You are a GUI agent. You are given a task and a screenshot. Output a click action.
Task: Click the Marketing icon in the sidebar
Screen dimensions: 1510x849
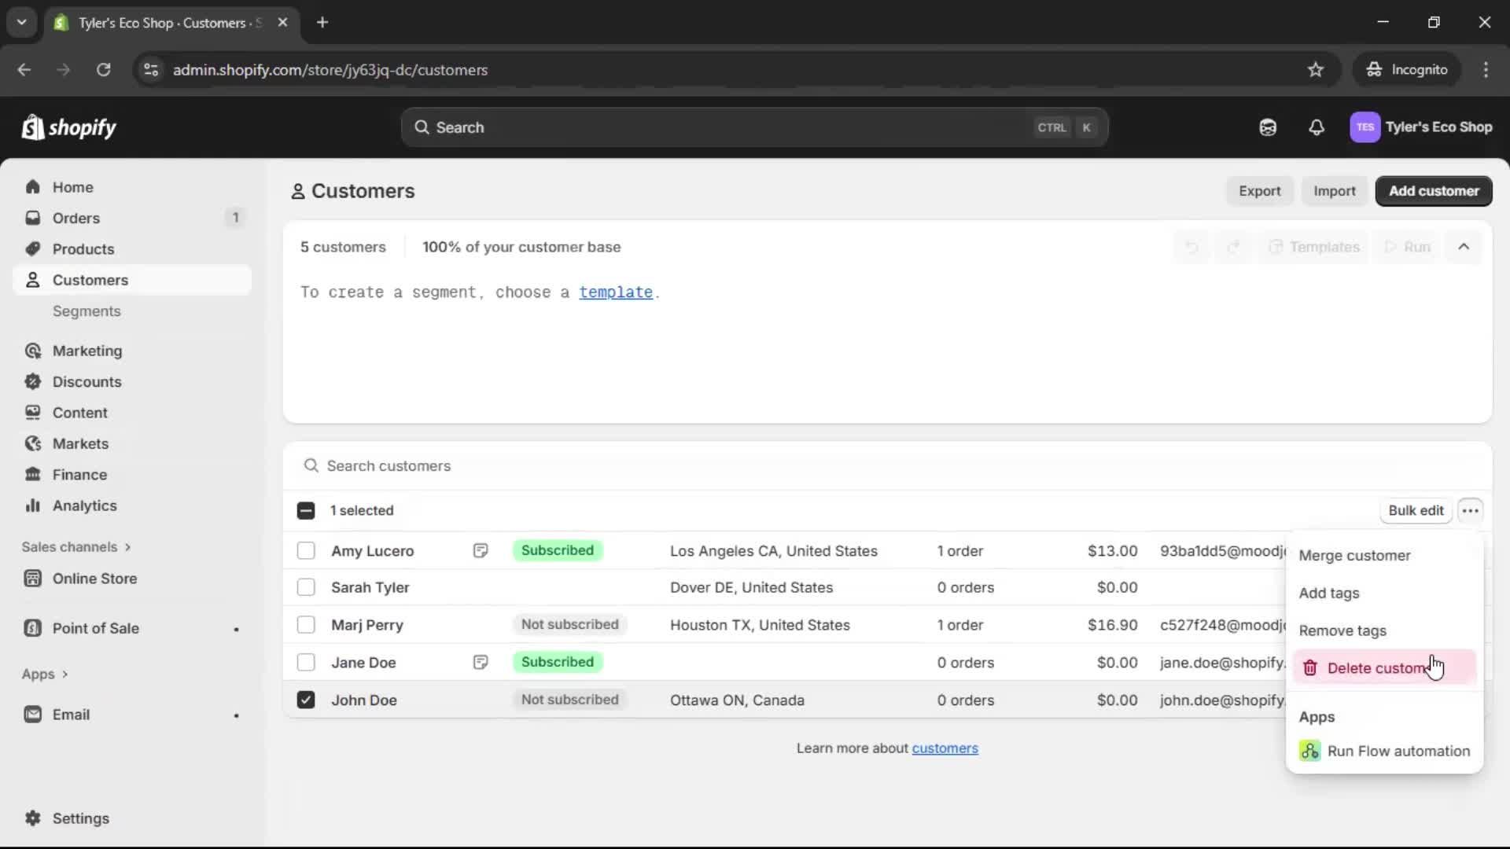(x=32, y=351)
